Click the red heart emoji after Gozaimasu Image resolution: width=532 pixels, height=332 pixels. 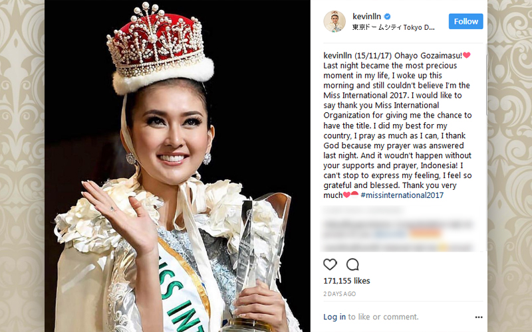(x=467, y=55)
